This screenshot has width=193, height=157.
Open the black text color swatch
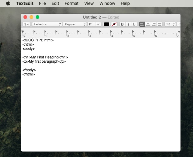tap(106, 24)
